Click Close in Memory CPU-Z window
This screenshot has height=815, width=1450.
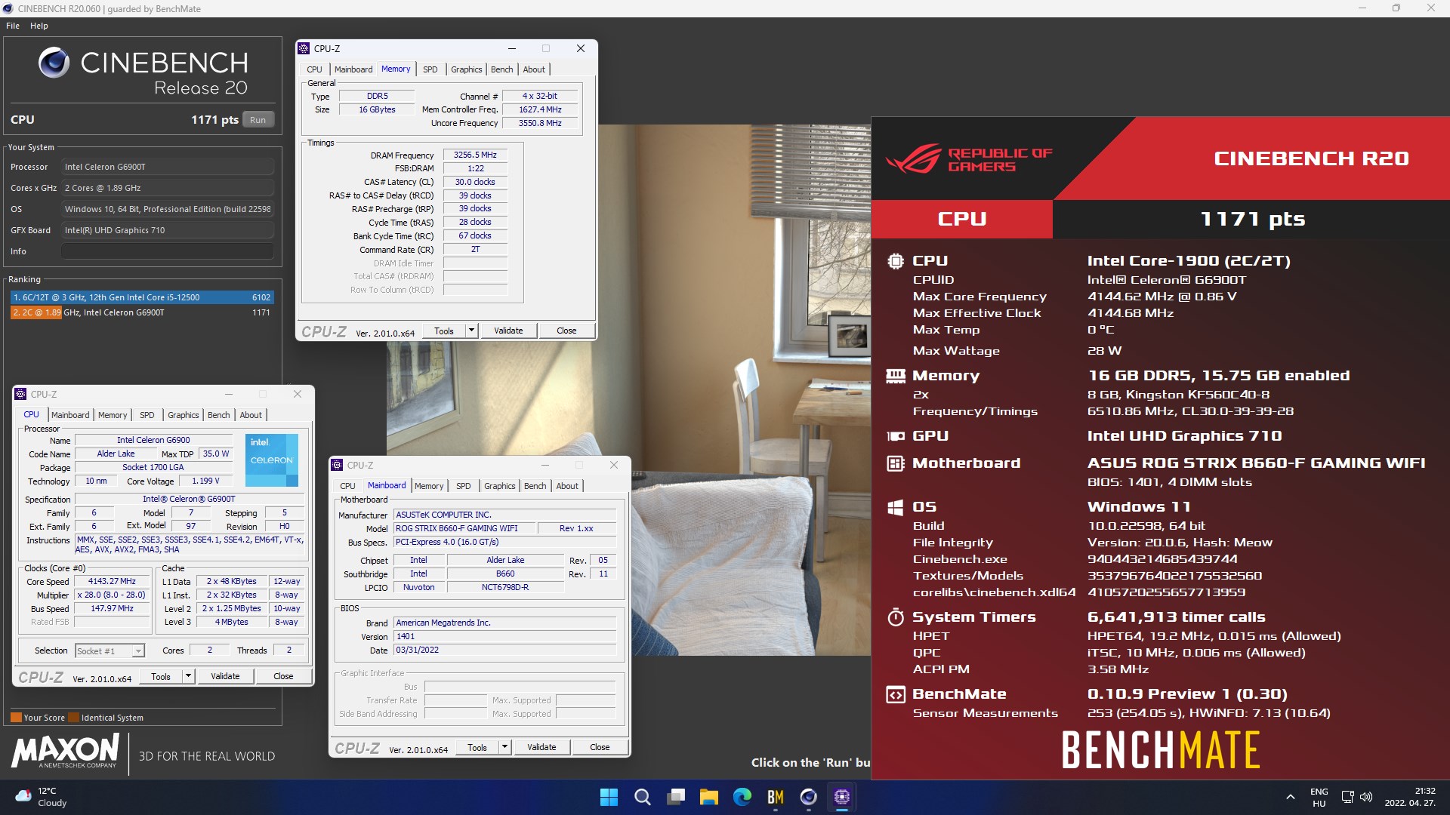click(x=566, y=331)
